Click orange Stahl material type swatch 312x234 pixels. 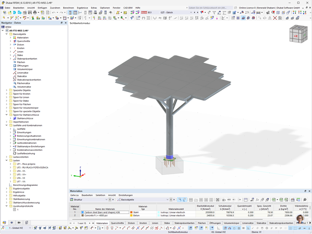(x=131, y=212)
